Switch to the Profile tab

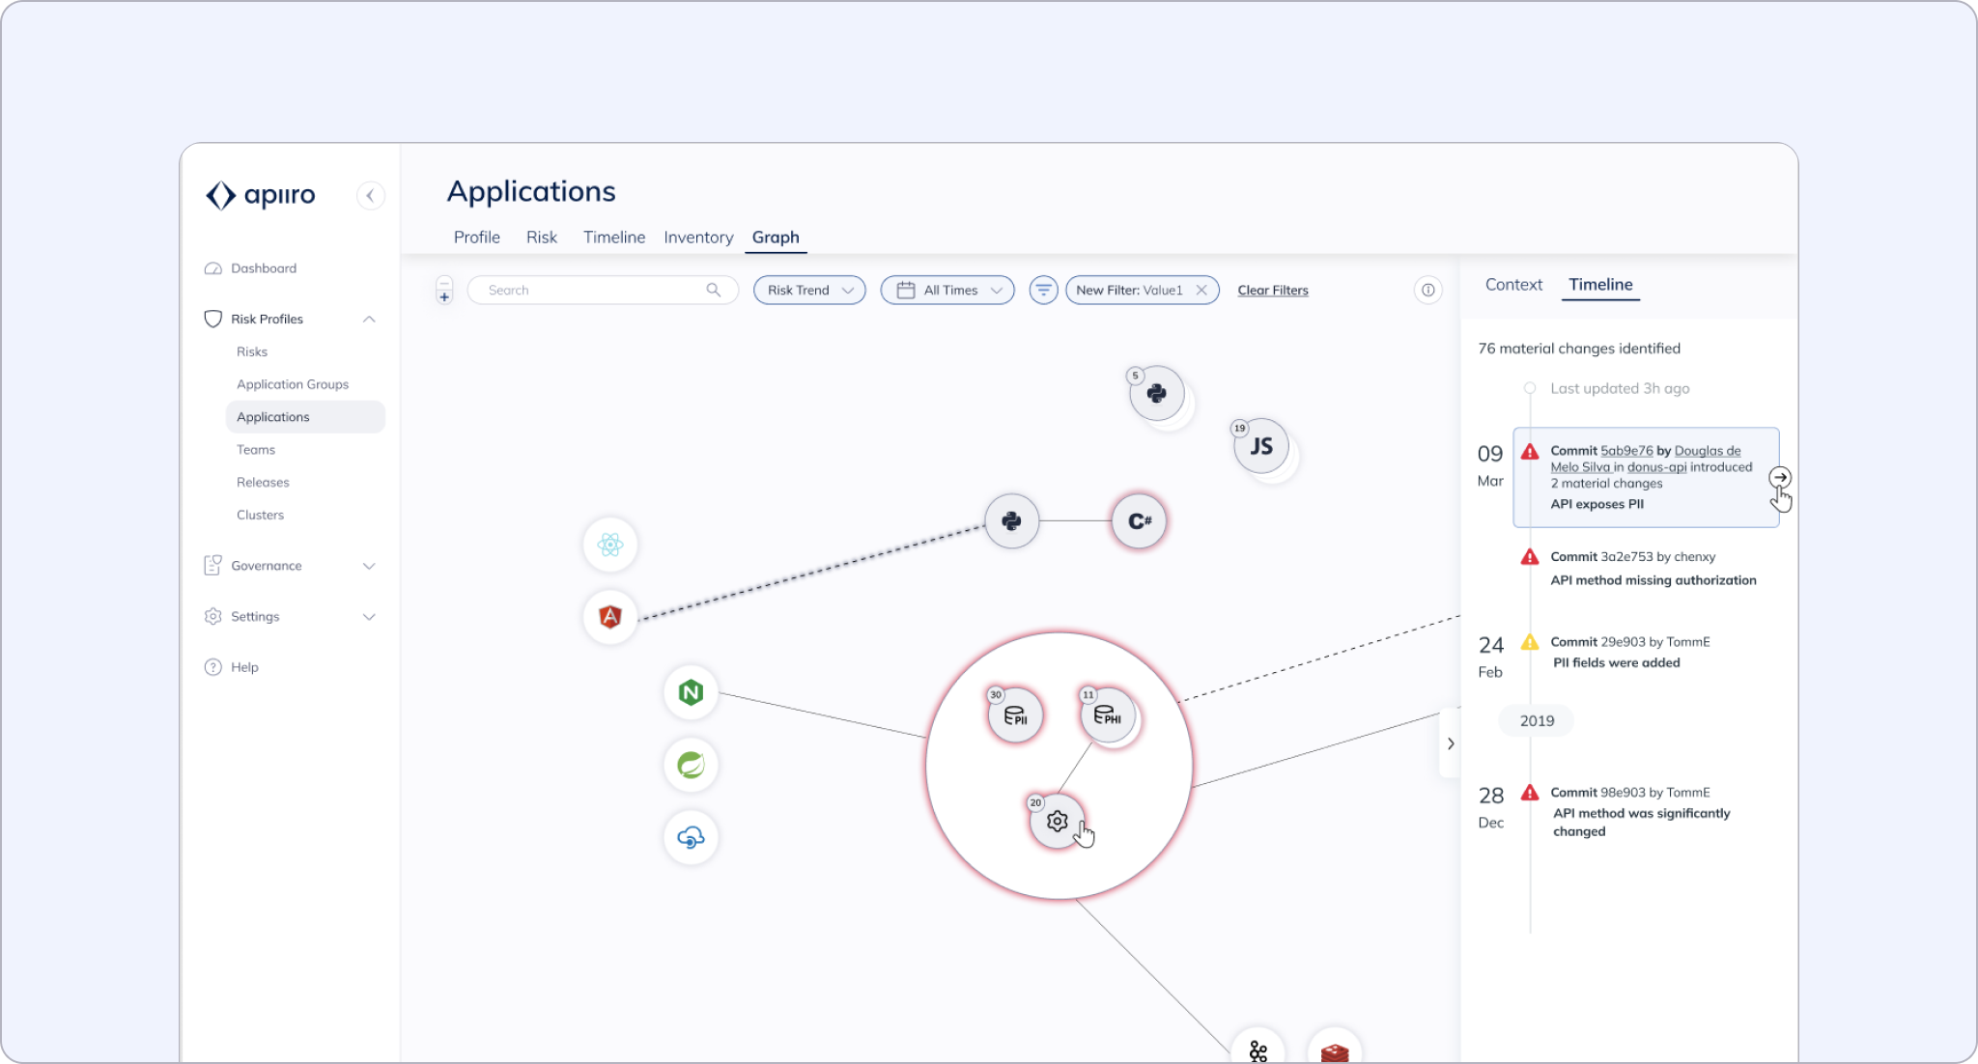point(477,238)
